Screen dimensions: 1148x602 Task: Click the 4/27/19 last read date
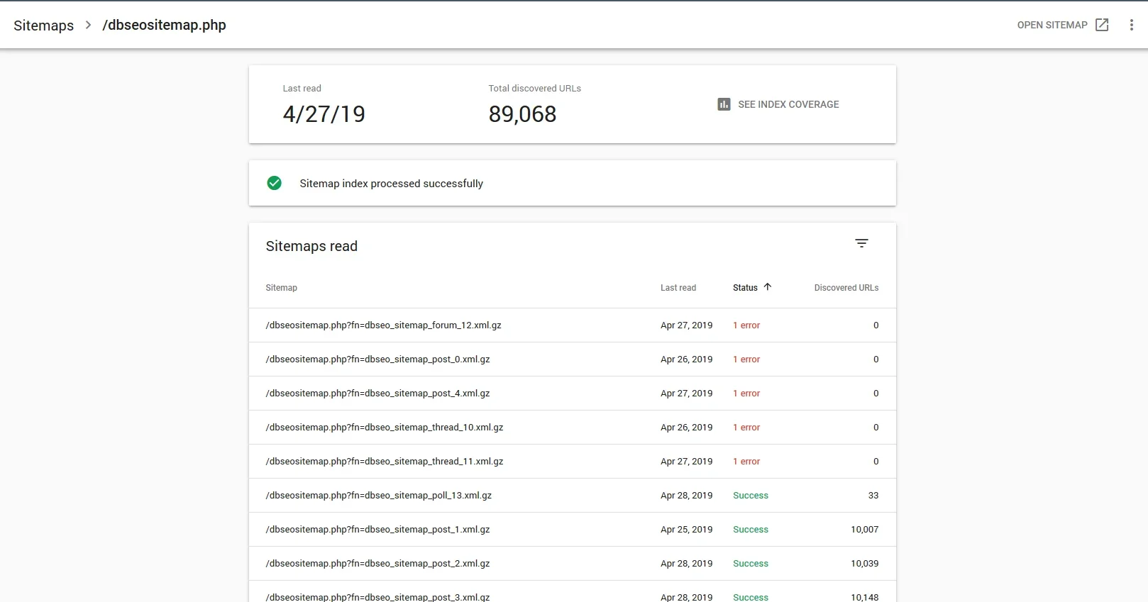coord(324,114)
